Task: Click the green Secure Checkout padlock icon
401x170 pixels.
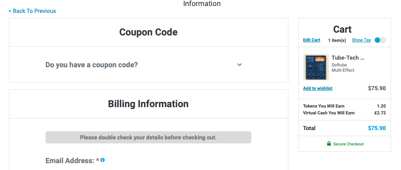Action: click(x=329, y=144)
